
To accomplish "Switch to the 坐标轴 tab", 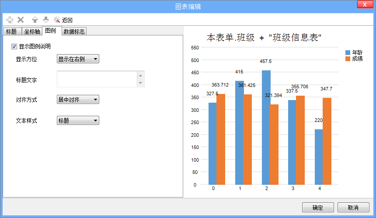I will point(32,31).
